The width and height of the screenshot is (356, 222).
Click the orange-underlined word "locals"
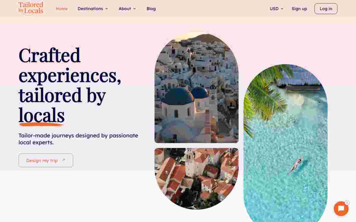(x=42, y=115)
